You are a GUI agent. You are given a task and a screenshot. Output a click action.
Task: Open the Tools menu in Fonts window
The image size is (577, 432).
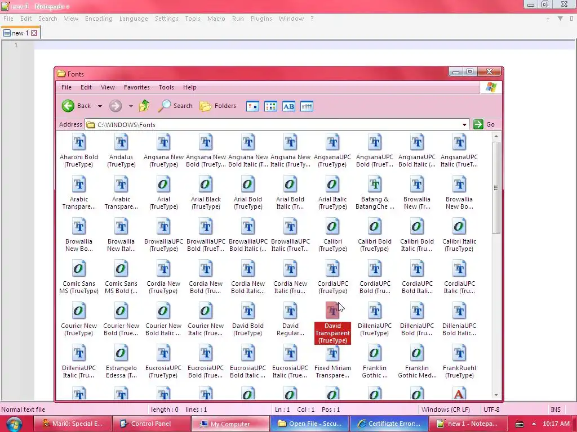pyautogui.click(x=166, y=87)
